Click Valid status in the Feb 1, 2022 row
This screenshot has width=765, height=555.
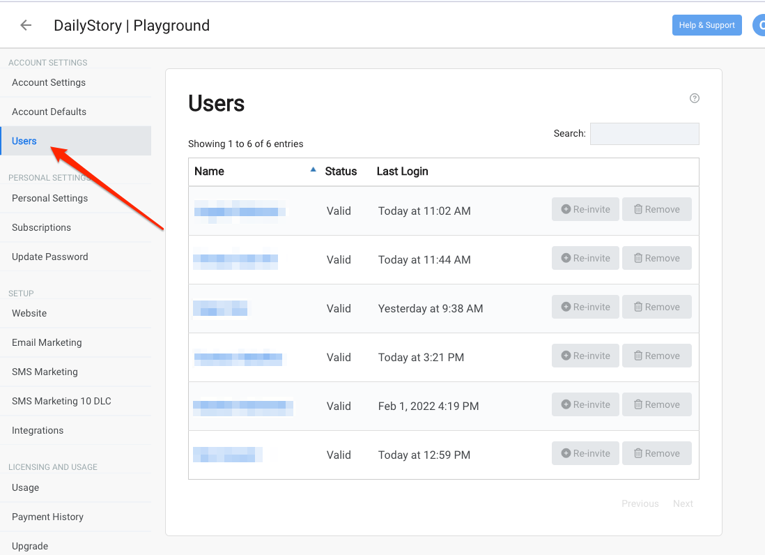339,406
